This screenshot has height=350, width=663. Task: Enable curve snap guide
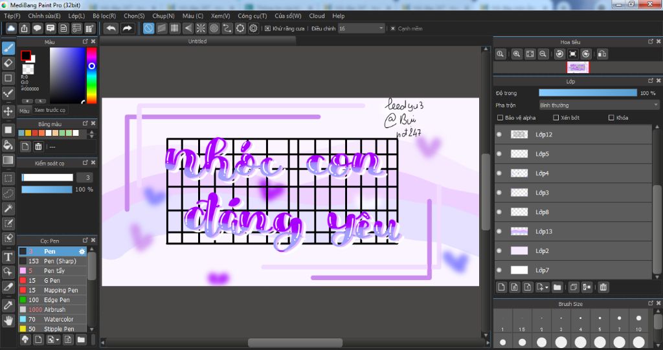pos(227,28)
